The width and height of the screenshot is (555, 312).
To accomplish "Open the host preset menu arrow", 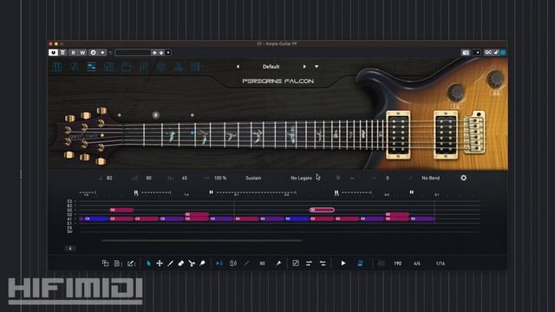I will coord(168,52).
